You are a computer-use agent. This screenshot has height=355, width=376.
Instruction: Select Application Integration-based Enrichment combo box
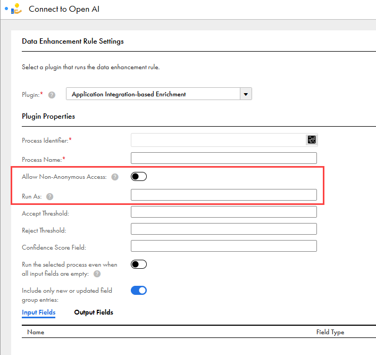(x=158, y=94)
